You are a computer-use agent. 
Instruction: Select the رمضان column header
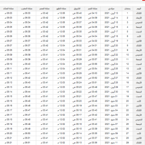pyautogui.click(x=127, y=9)
